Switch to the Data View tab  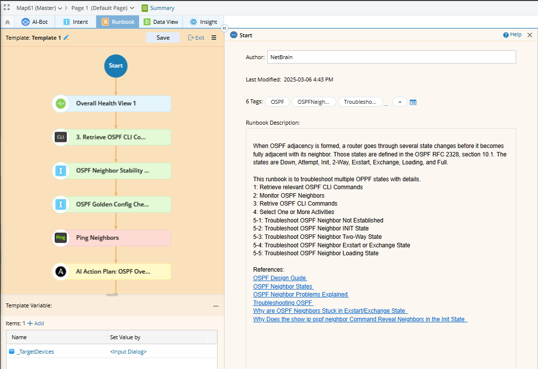[x=161, y=22]
